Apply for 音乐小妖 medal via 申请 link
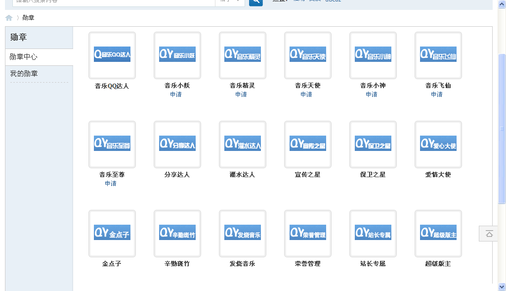 (176, 95)
